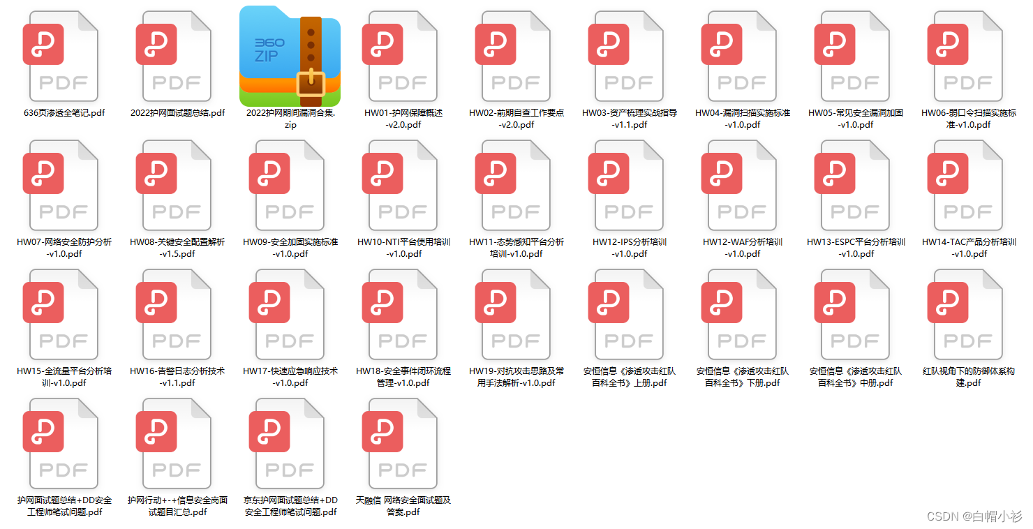Select the HW06 弱口令扫描 PDF icon
This screenshot has height=529, width=1033.
[965, 56]
